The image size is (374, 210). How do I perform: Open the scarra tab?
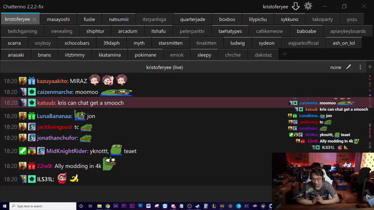tap(14, 43)
